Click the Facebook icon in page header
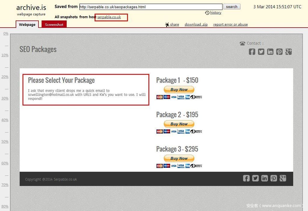This screenshot has height=211, width=308. (252, 52)
